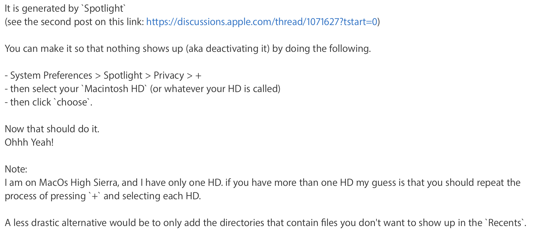The height and width of the screenshot is (240, 533).
Task: Click the word `Spotlight` in first line
Action: [x=104, y=8]
